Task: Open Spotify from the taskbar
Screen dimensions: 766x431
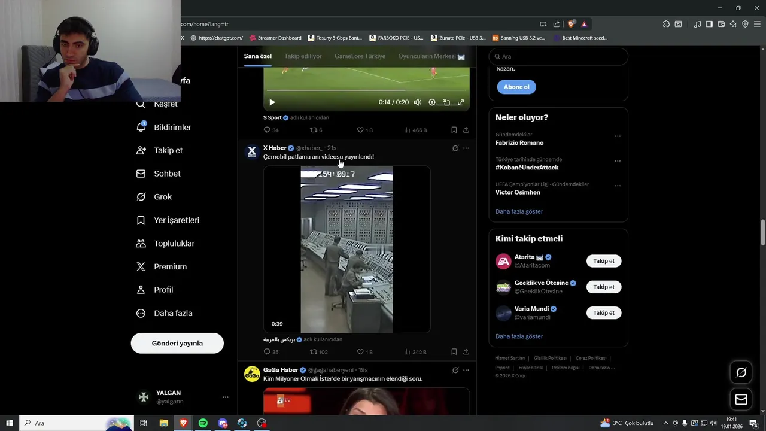Action: [x=203, y=423]
